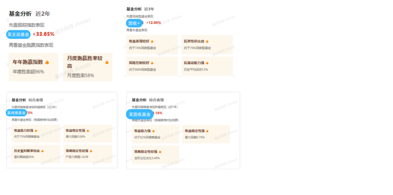393x195 pixels.
Task: Click the 基金分析 近2年 heading
Action: pyautogui.click(x=30, y=14)
